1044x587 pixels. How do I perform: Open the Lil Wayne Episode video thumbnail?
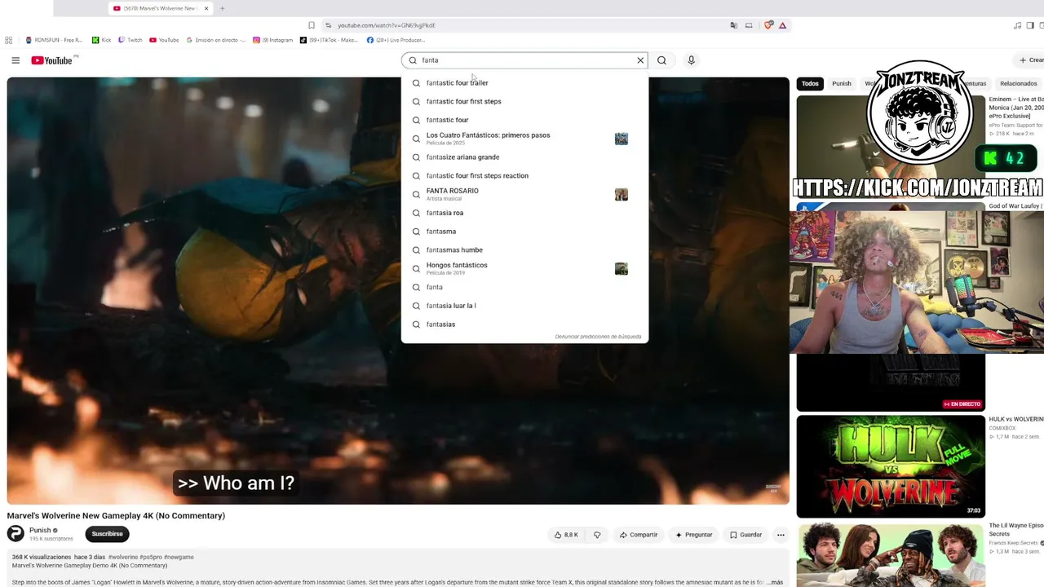891,556
